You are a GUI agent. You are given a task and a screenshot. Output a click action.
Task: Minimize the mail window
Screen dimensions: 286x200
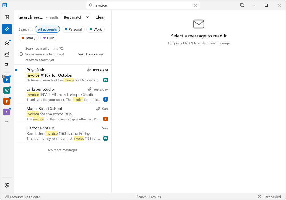(253, 5)
